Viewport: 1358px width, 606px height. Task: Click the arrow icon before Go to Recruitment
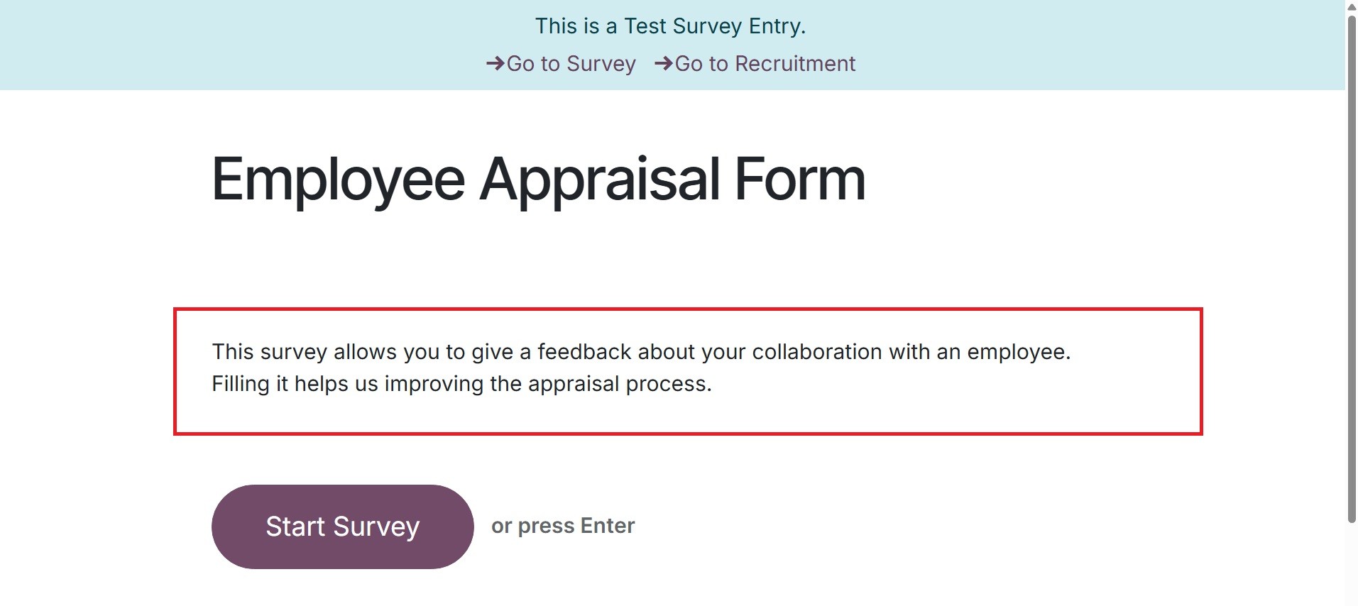pyautogui.click(x=663, y=64)
